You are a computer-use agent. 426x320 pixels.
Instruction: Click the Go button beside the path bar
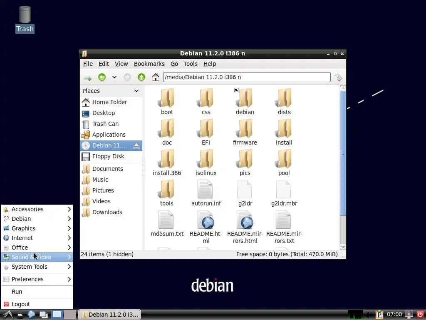[339, 77]
